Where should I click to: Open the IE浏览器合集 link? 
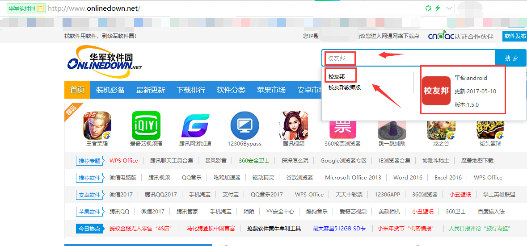pyautogui.click(x=394, y=160)
